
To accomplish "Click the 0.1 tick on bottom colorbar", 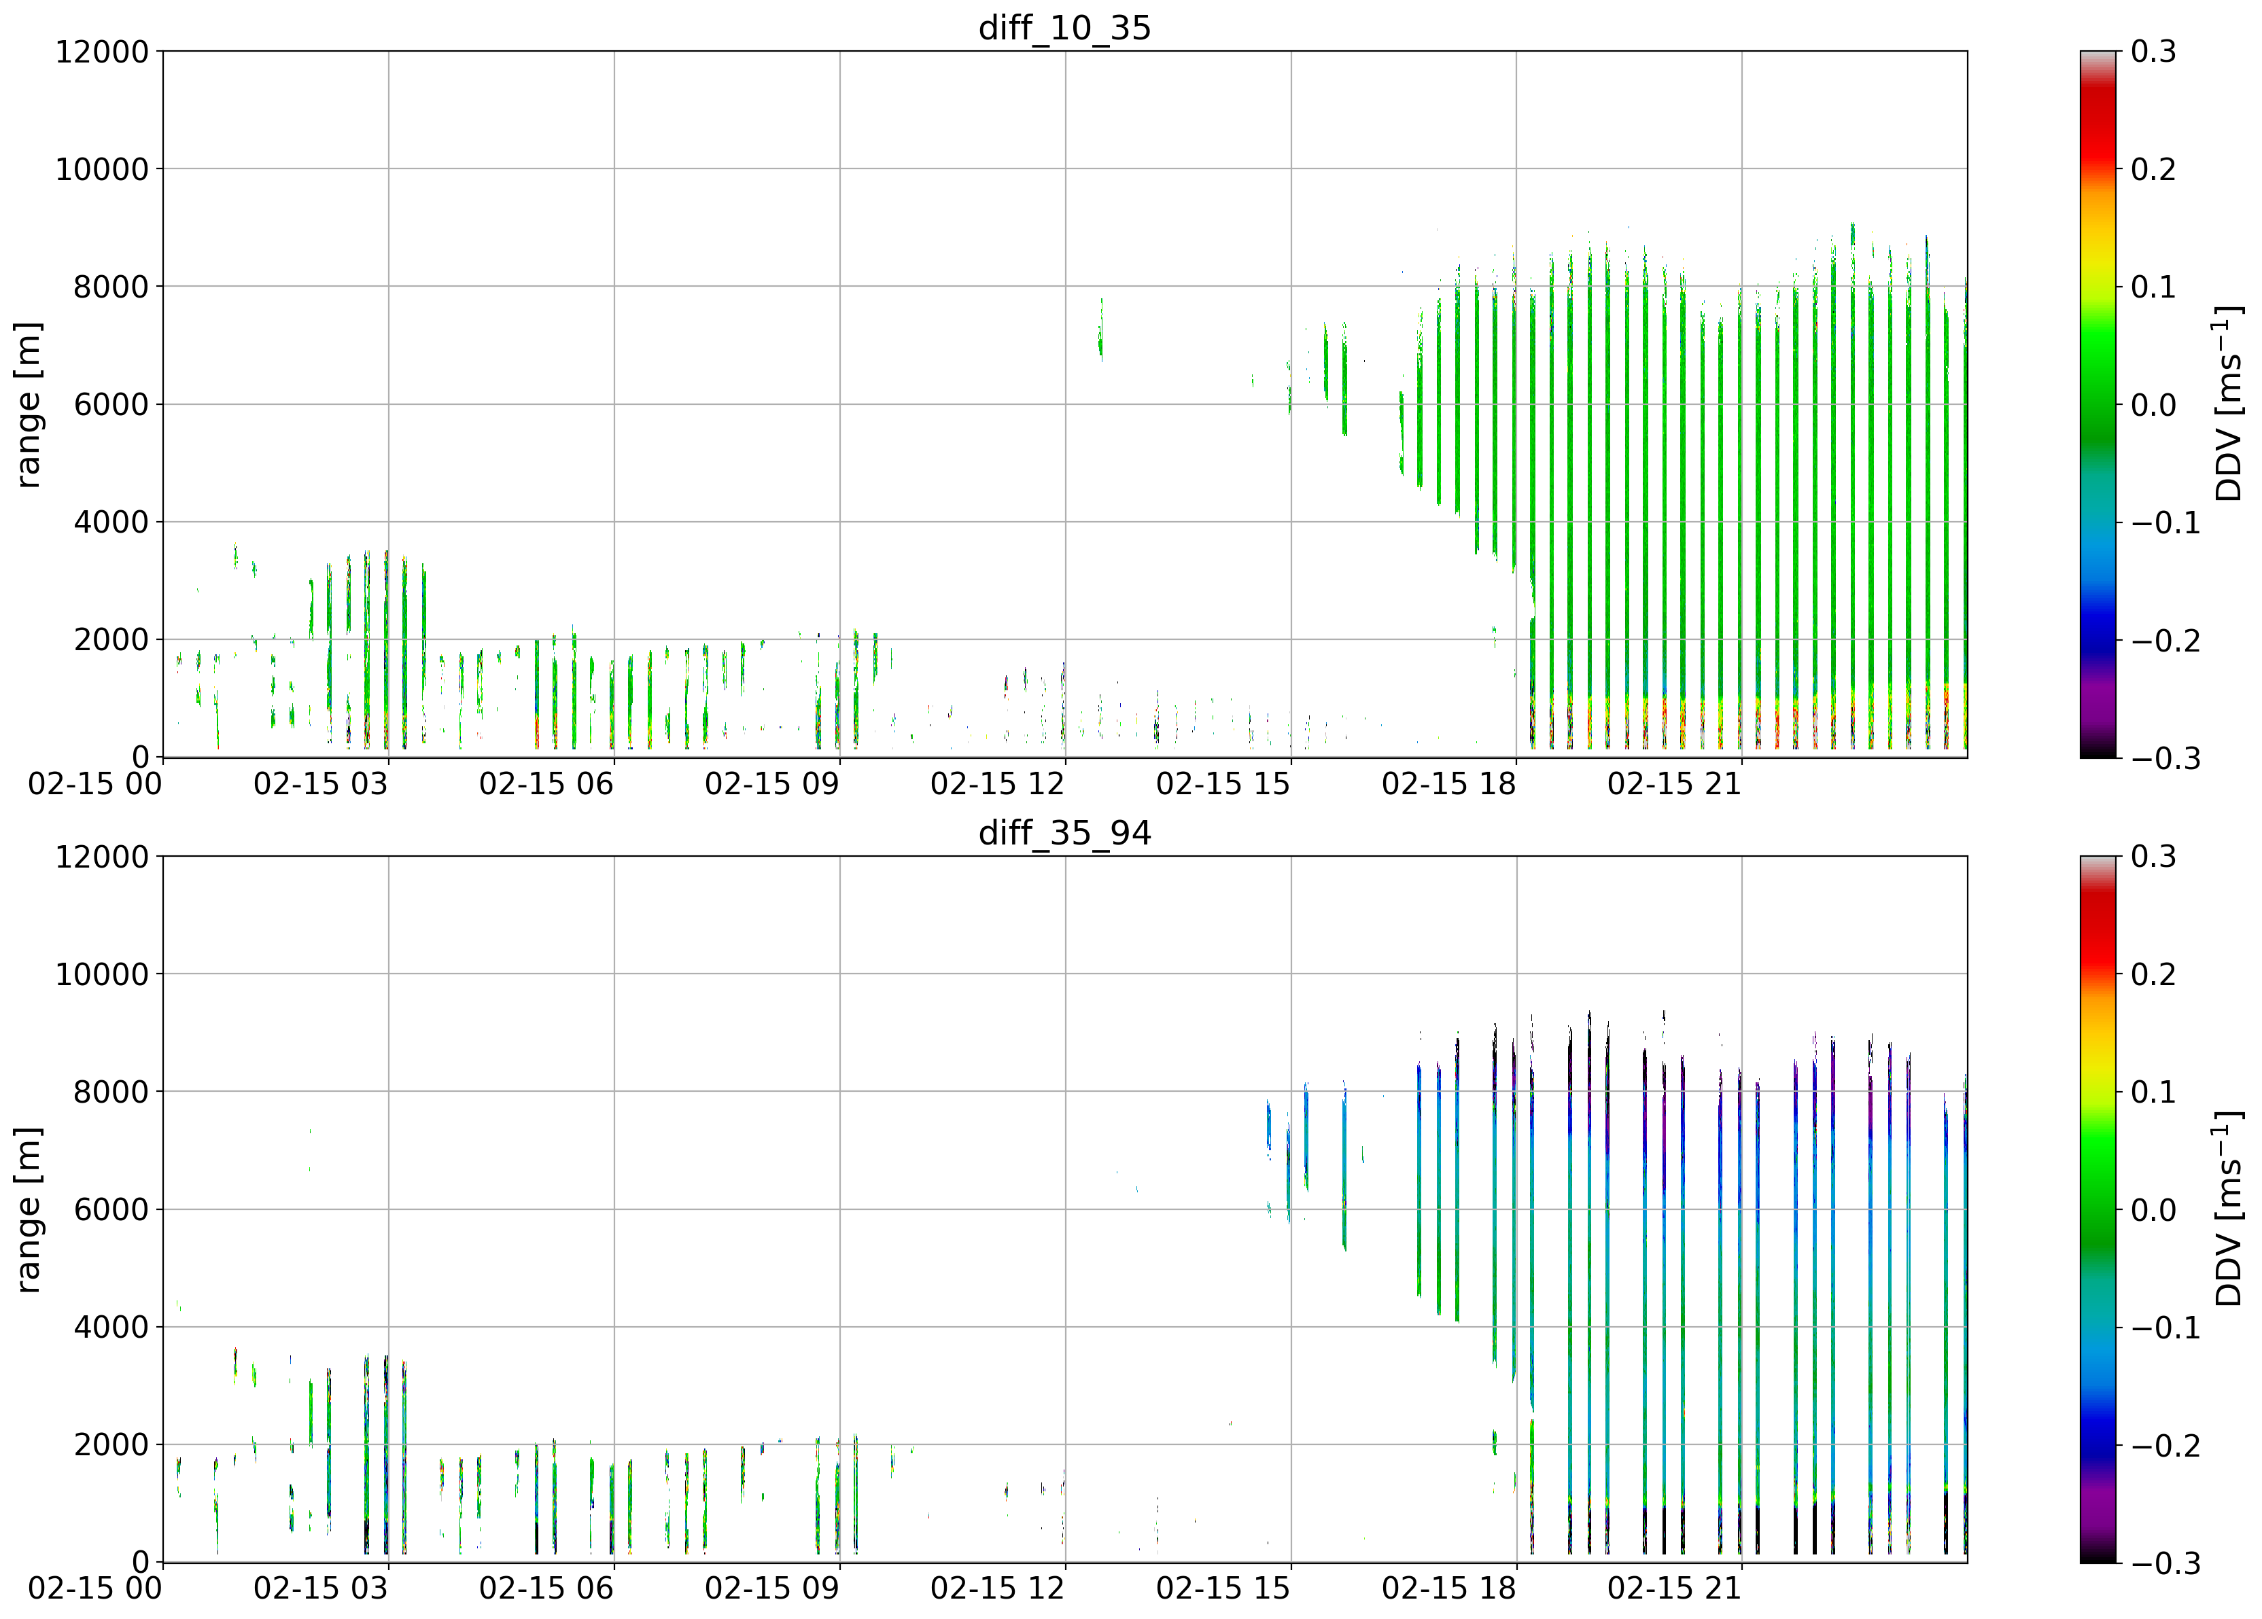I will 2153,1092.
